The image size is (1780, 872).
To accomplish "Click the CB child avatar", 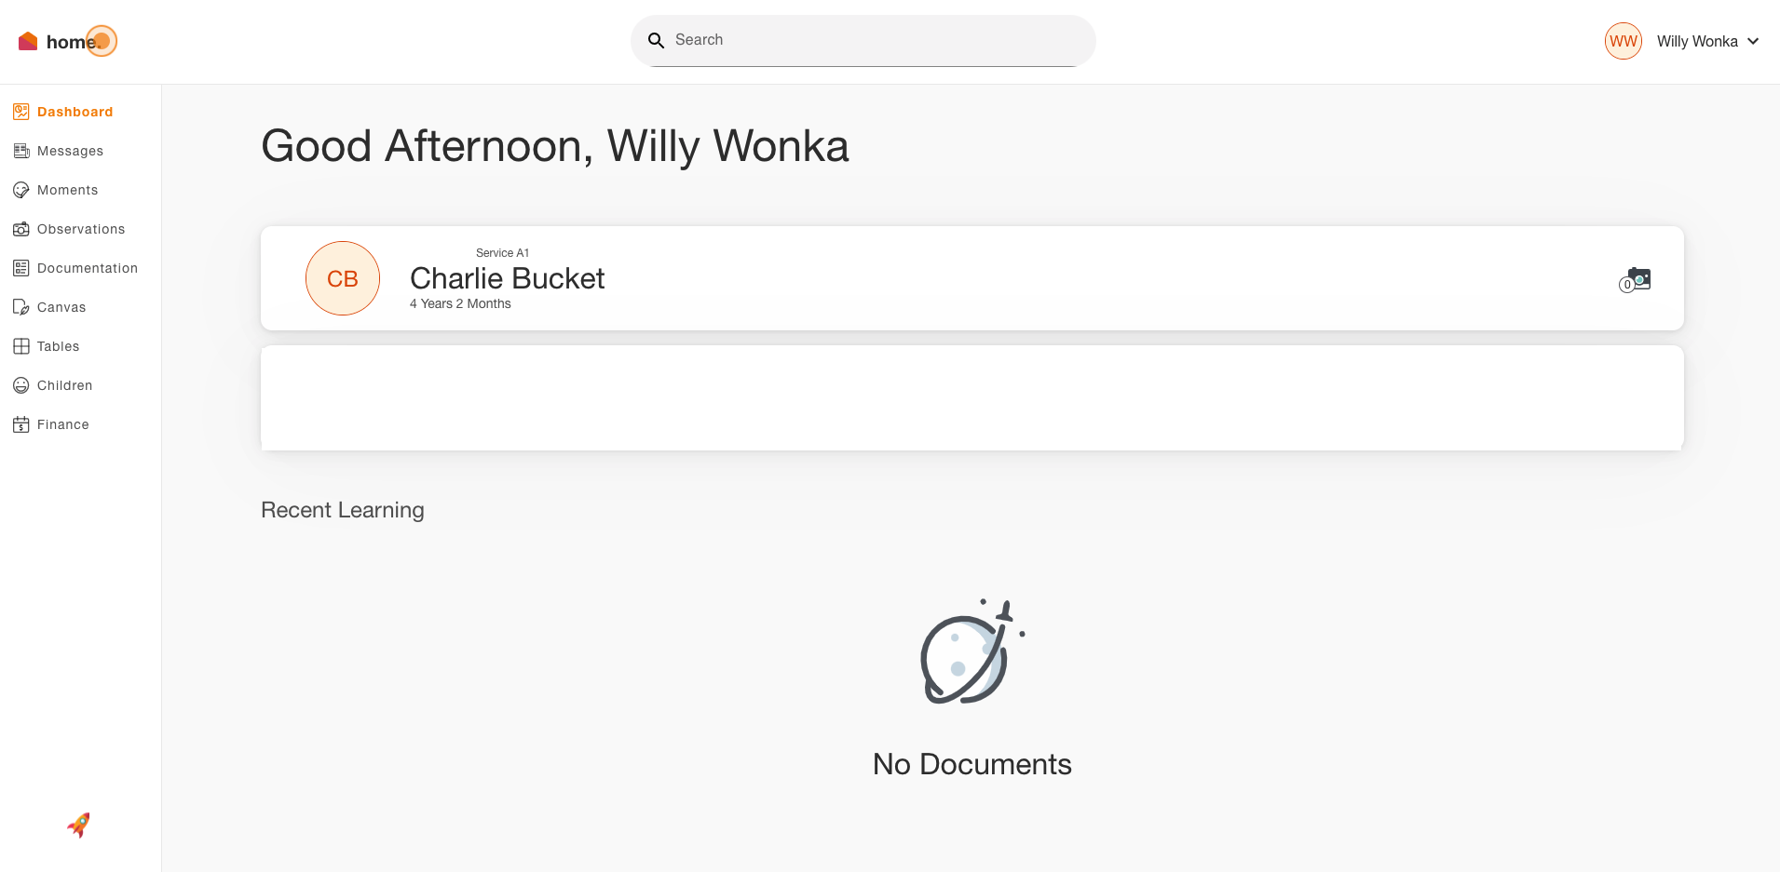I will pos(343,278).
